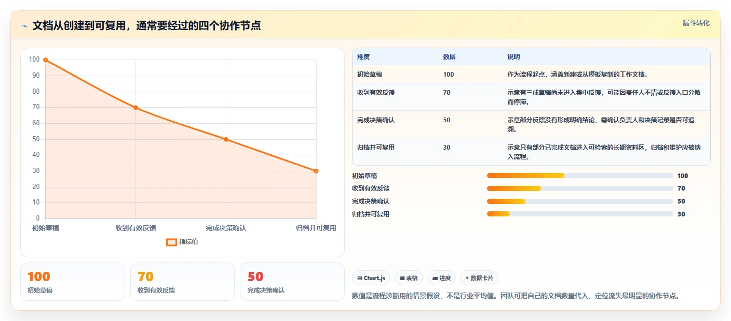Select the 归档并可复用 cell in the table
The height and width of the screenshot is (321, 731).
pos(376,148)
